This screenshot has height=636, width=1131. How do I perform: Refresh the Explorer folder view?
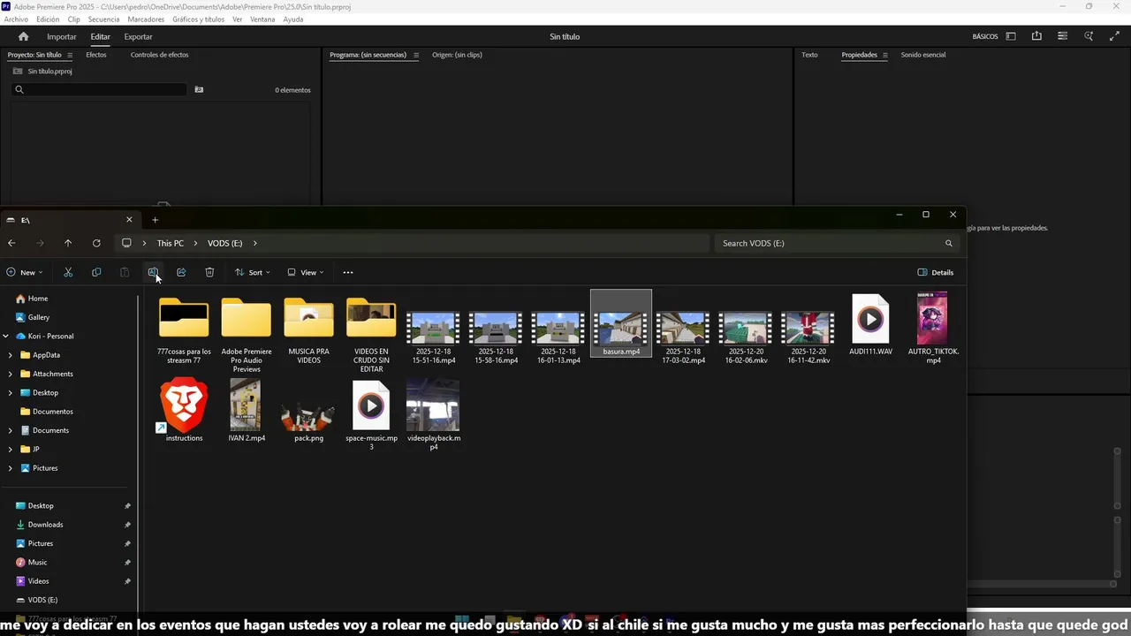(96, 243)
